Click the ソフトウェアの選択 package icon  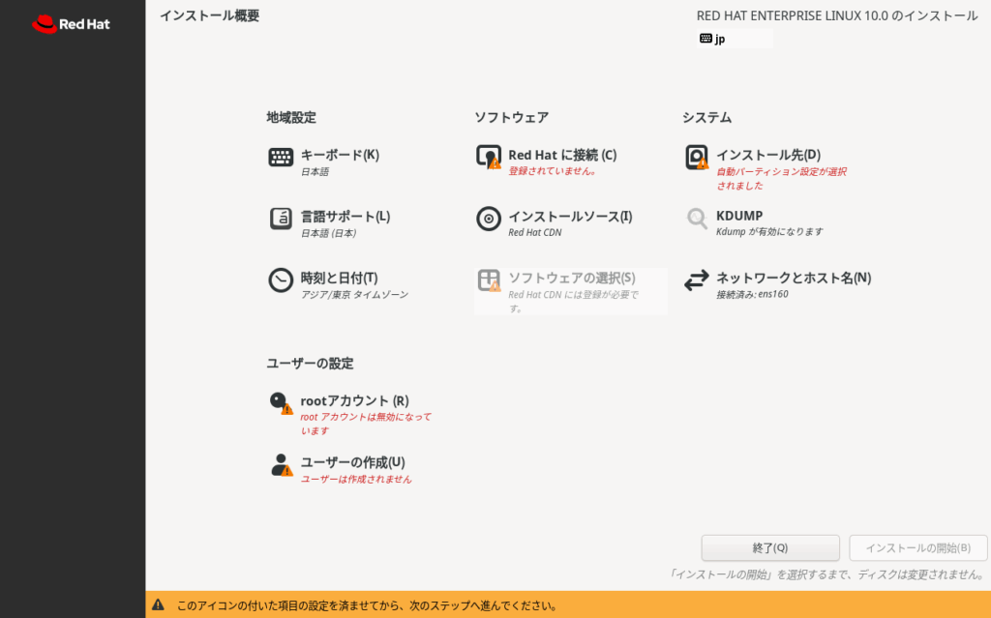(489, 280)
